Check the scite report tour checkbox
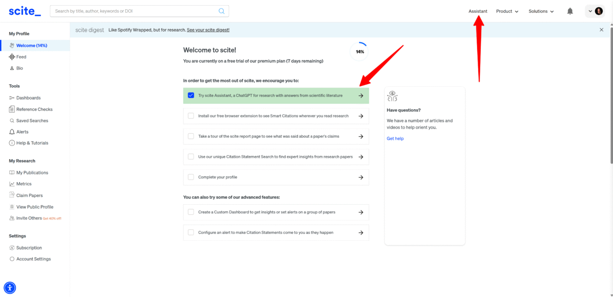This screenshot has height=297, width=613. [191, 136]
